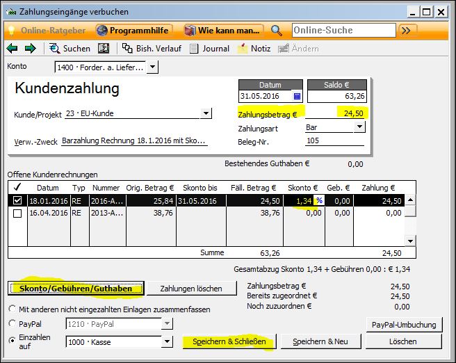Click the double-arrow button beside Online-Suche
This screenshot has width=456, height=363.
[406, 31]
